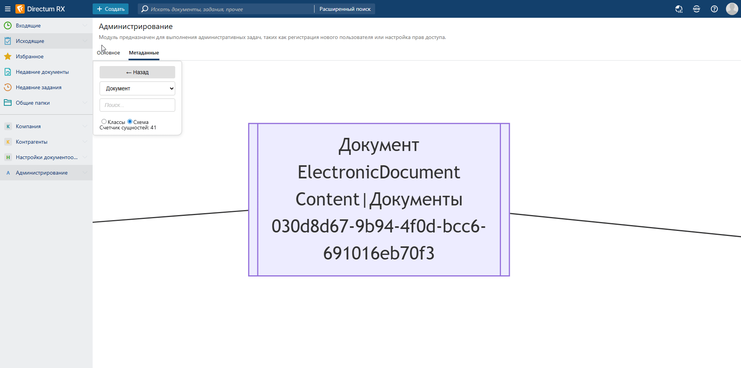The width and height of the screenshot is (741, 368).
Task: Click the Создать button
Action: pyautogui.click(x=110, y=9)
